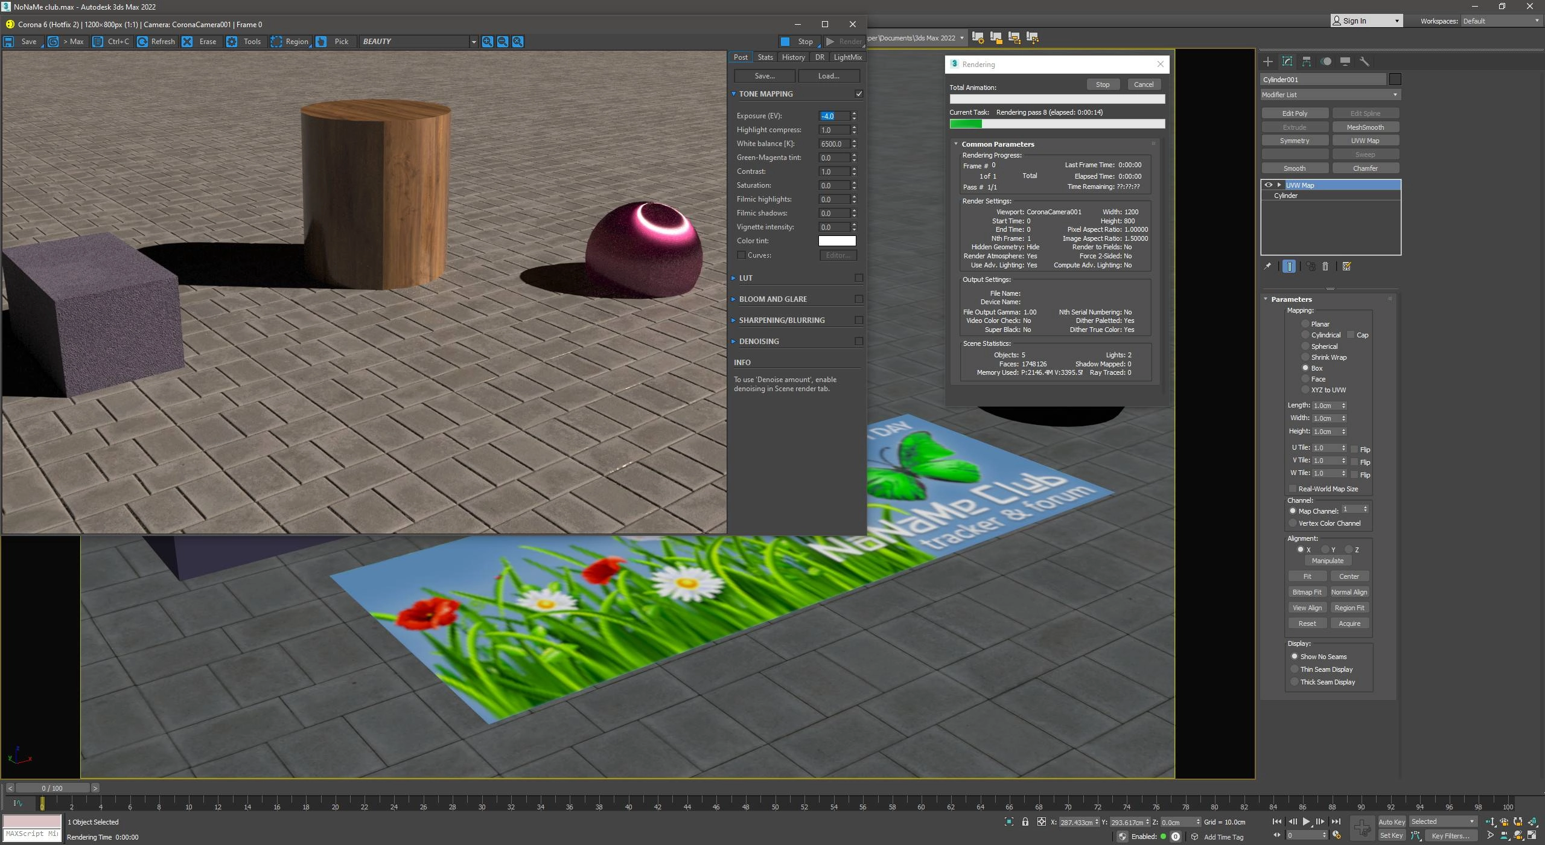Click the Bitmap Fit button
The height and width of the screenshot is (845, 1545).
point(1307,592)
